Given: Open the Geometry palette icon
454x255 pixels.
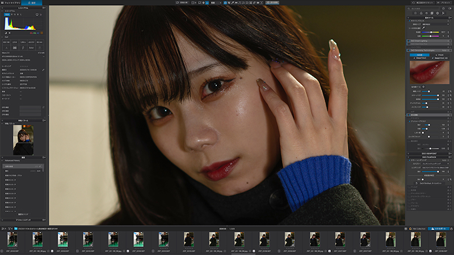Looking at the screenshot, I should (x=432, y=13).
